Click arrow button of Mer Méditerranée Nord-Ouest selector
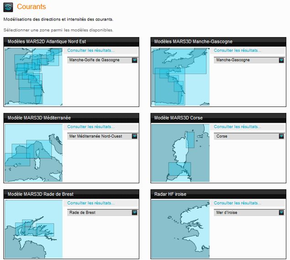Image resolution: width=290 pixels, height=260 pixels. click(x=134, y=136)
